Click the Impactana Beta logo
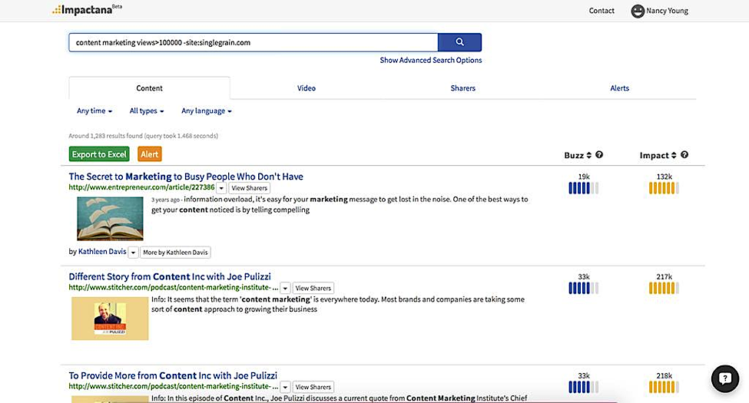 (87, 9)
